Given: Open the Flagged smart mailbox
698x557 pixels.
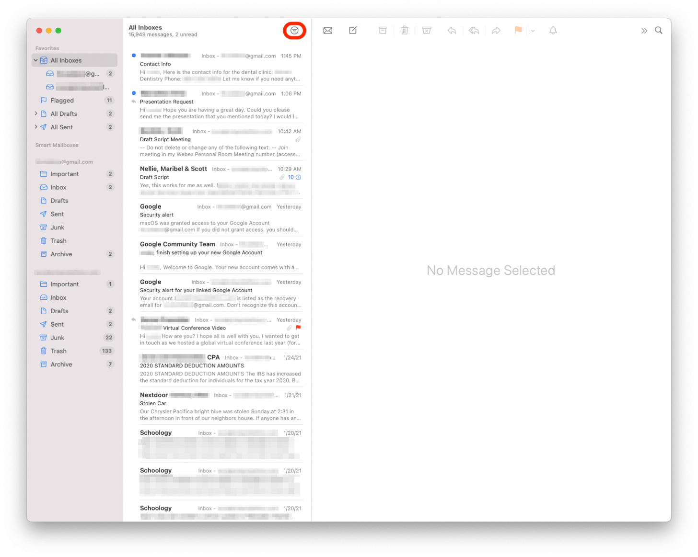Looking at the screenshot, I should tap(61, 100).
